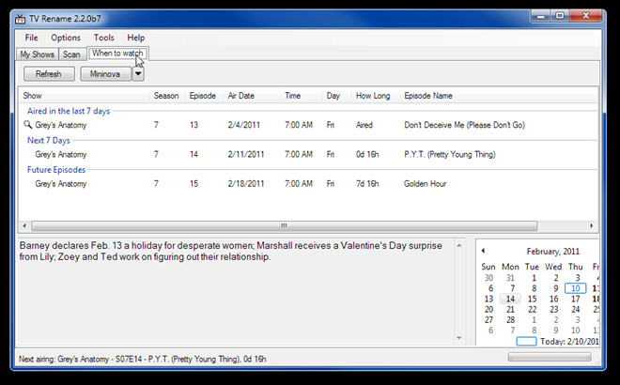Sort by the Day column header
The height and width of the screenshot is (385, 620).
tap(337, 96)
